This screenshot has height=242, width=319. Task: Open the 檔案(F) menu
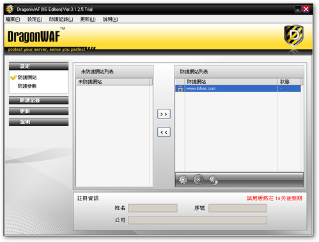point(13,19)
